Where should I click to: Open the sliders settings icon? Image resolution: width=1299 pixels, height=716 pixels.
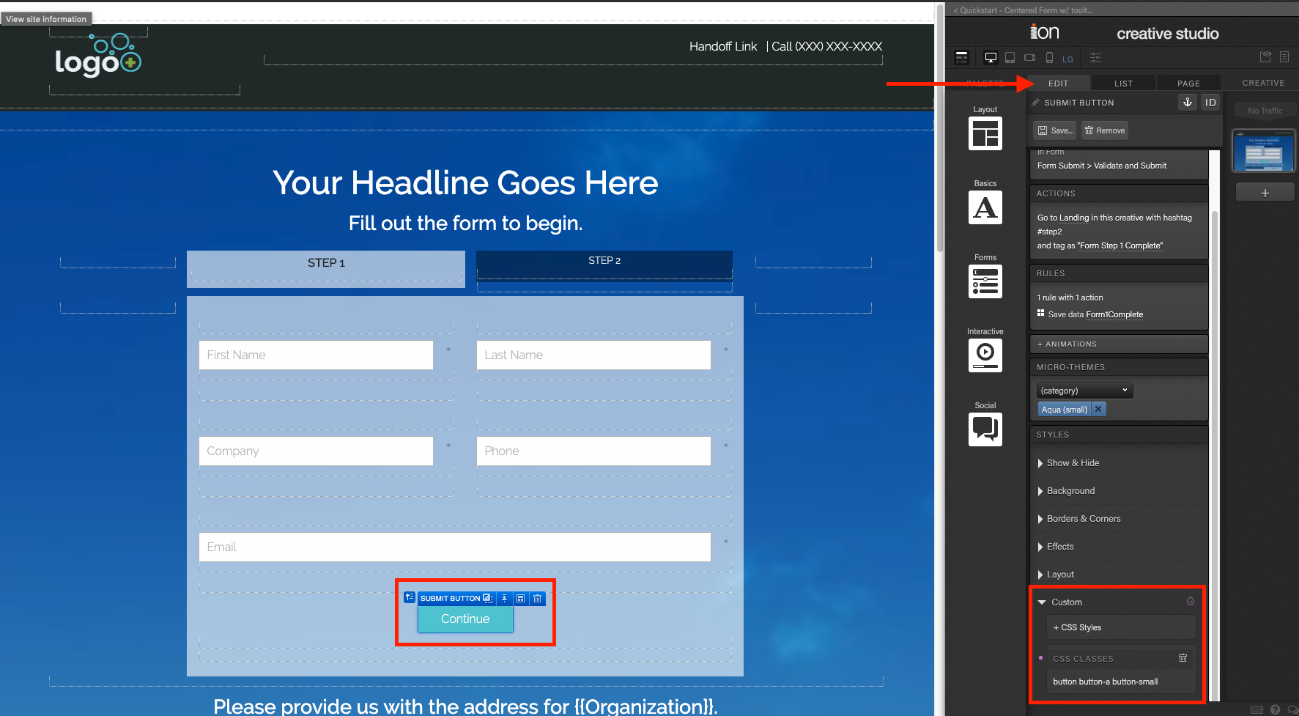1095,58
